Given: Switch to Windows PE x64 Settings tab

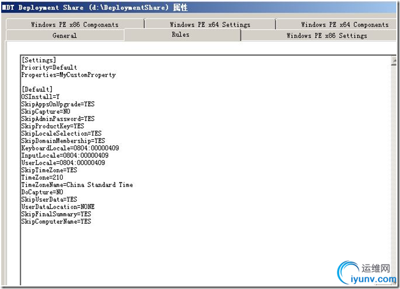Looking at the screenshot, I should click(x=210, y=24).
